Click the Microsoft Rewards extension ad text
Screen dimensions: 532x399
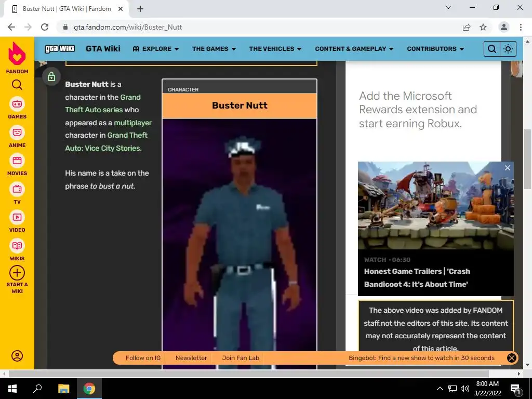point(418,110)
